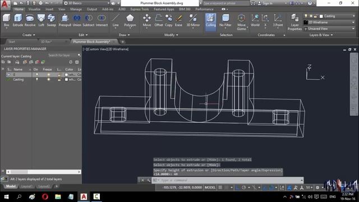Image resolution: width=359 pixels, height=202 pixels.
Task: Toggle grid display in status bar
Action: (x=220, y=187)
